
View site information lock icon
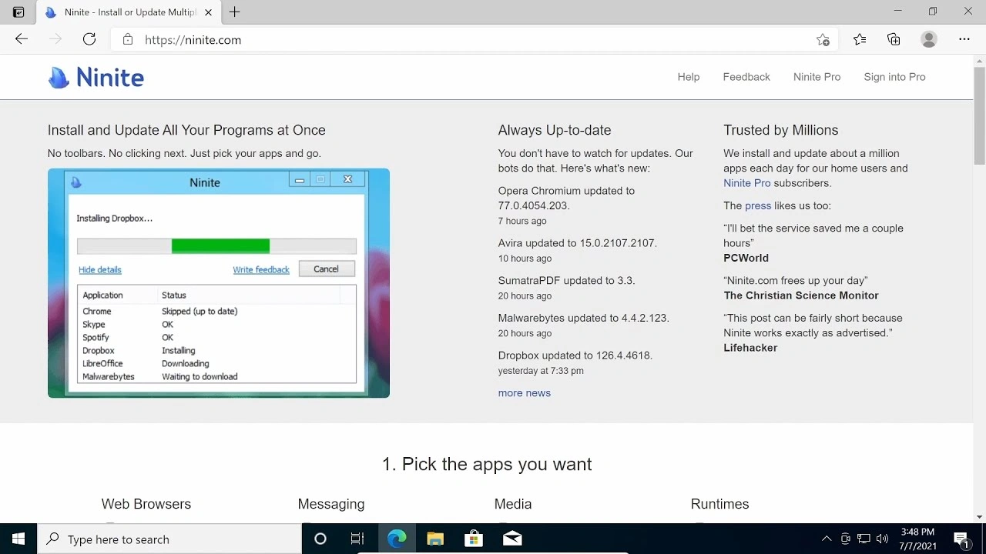pyautogui.click(x=128, y=39)
